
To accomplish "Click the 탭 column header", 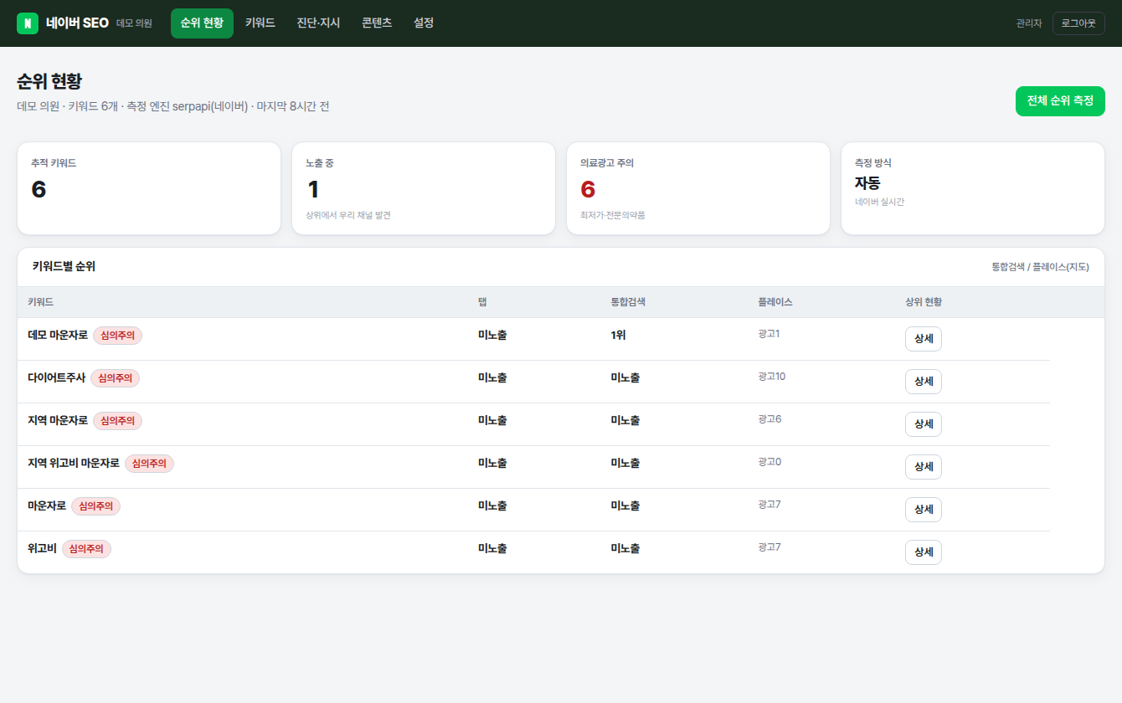I will tap(482, 302).
